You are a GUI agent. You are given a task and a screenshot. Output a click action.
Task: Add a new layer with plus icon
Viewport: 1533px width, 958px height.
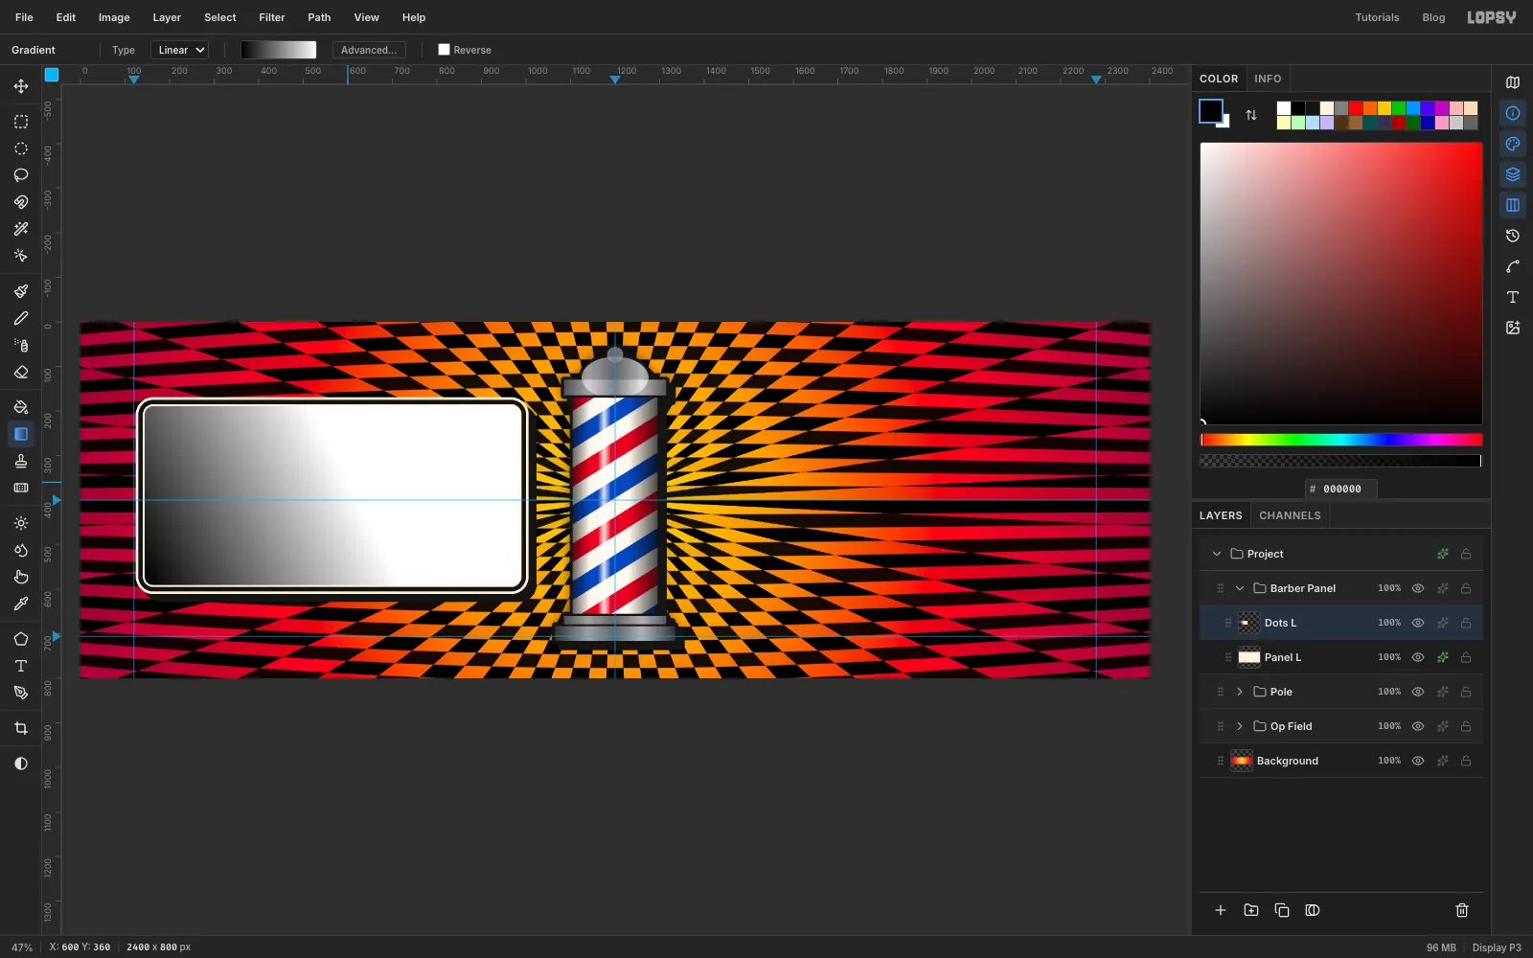1221,910
